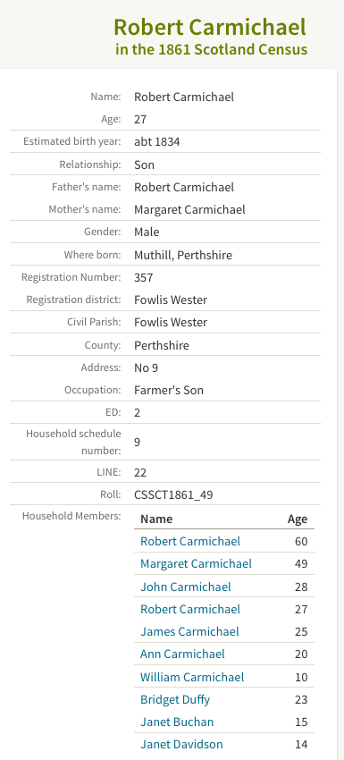Screen dimensions: 344x760
Task: Open Margaret Carmichael household member link
Action: coord(196,563)
